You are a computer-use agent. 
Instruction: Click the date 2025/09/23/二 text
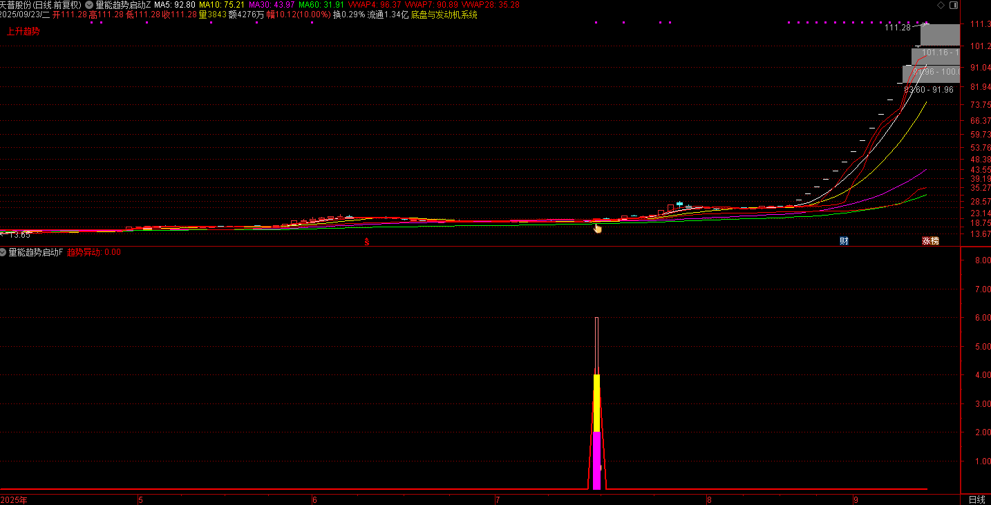25,15
